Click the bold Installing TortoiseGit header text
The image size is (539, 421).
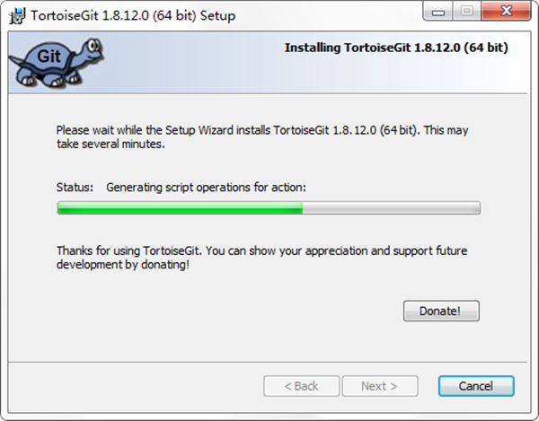click(x=396, y=48)
